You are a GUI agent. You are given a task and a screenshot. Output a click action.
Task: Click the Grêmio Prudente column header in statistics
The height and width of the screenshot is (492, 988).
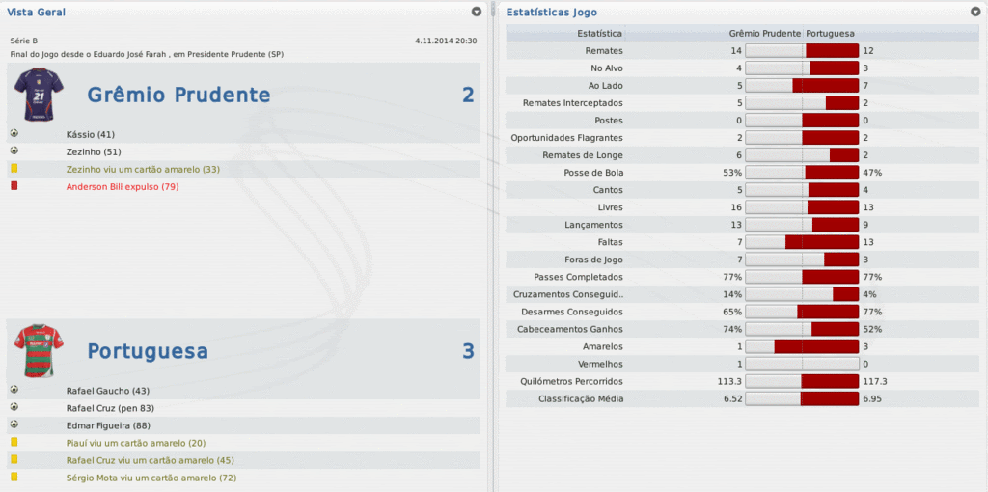pyautogui.click(x=765, y=33)
